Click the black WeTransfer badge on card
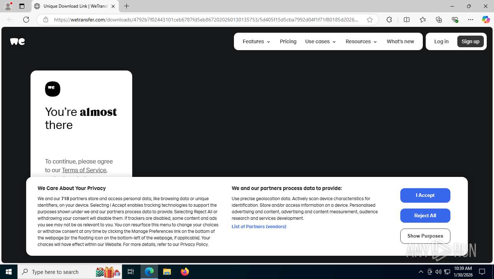494x279 pixels. coord(53,89)
